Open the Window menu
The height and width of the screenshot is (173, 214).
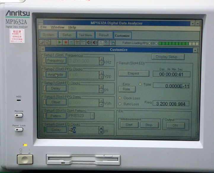click(x=58, y=28)
